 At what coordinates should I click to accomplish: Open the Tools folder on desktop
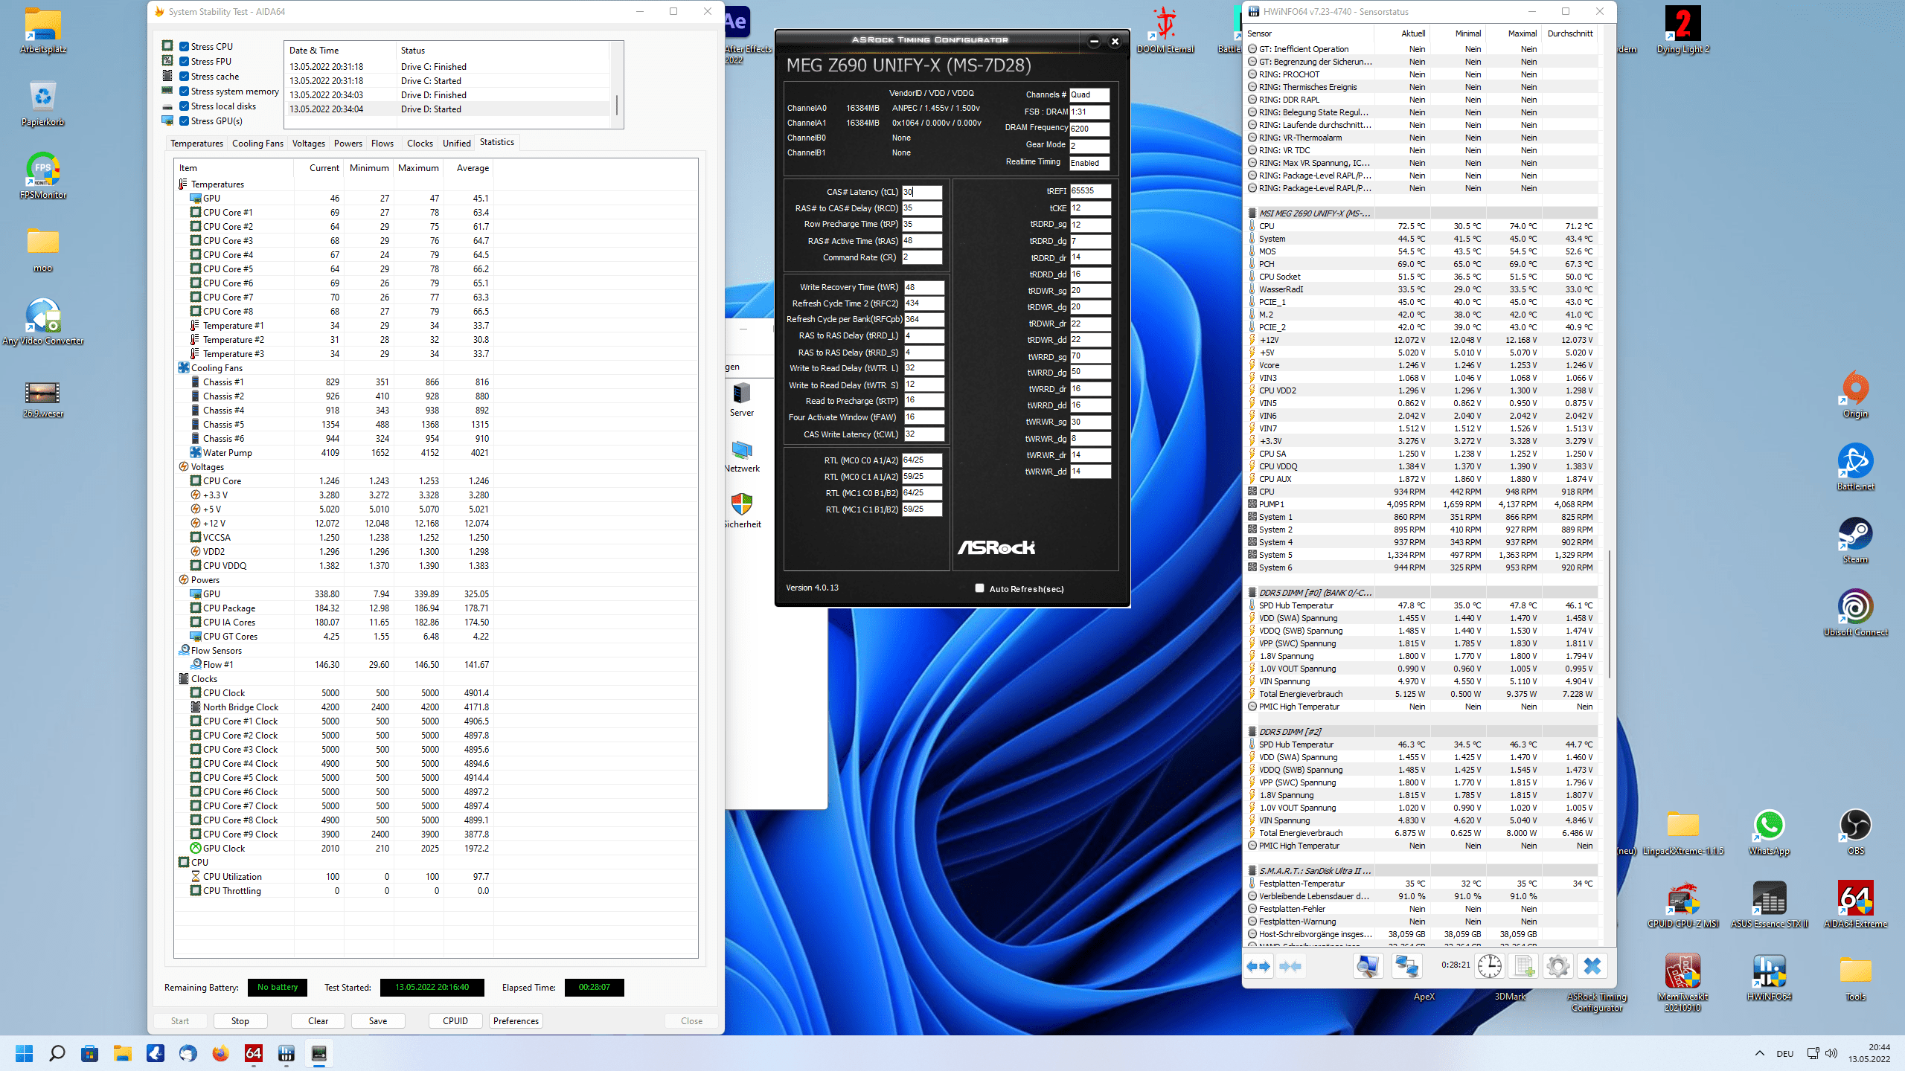[1855, 977]
